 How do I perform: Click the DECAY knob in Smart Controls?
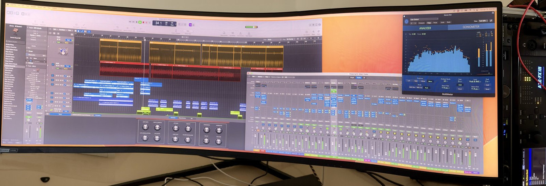tap(189, 129)
